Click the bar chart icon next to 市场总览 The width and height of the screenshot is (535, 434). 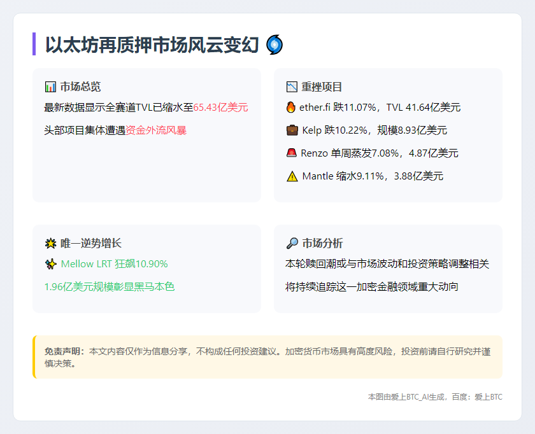click(50, 87)
